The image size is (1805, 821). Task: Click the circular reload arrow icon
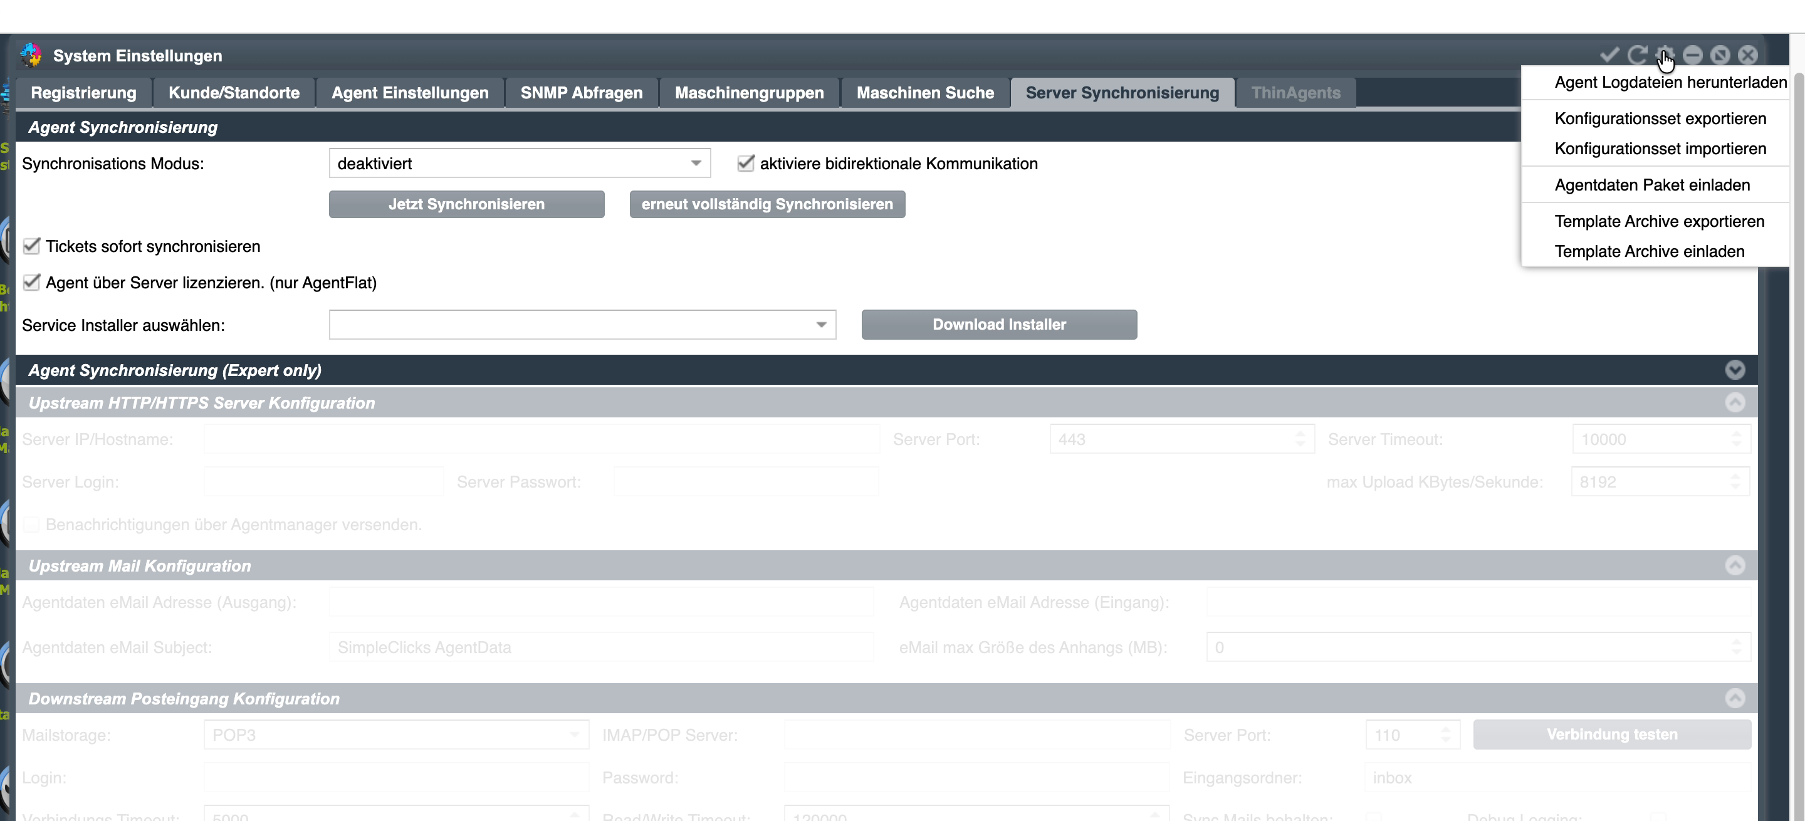click(x=1637, y=55)
